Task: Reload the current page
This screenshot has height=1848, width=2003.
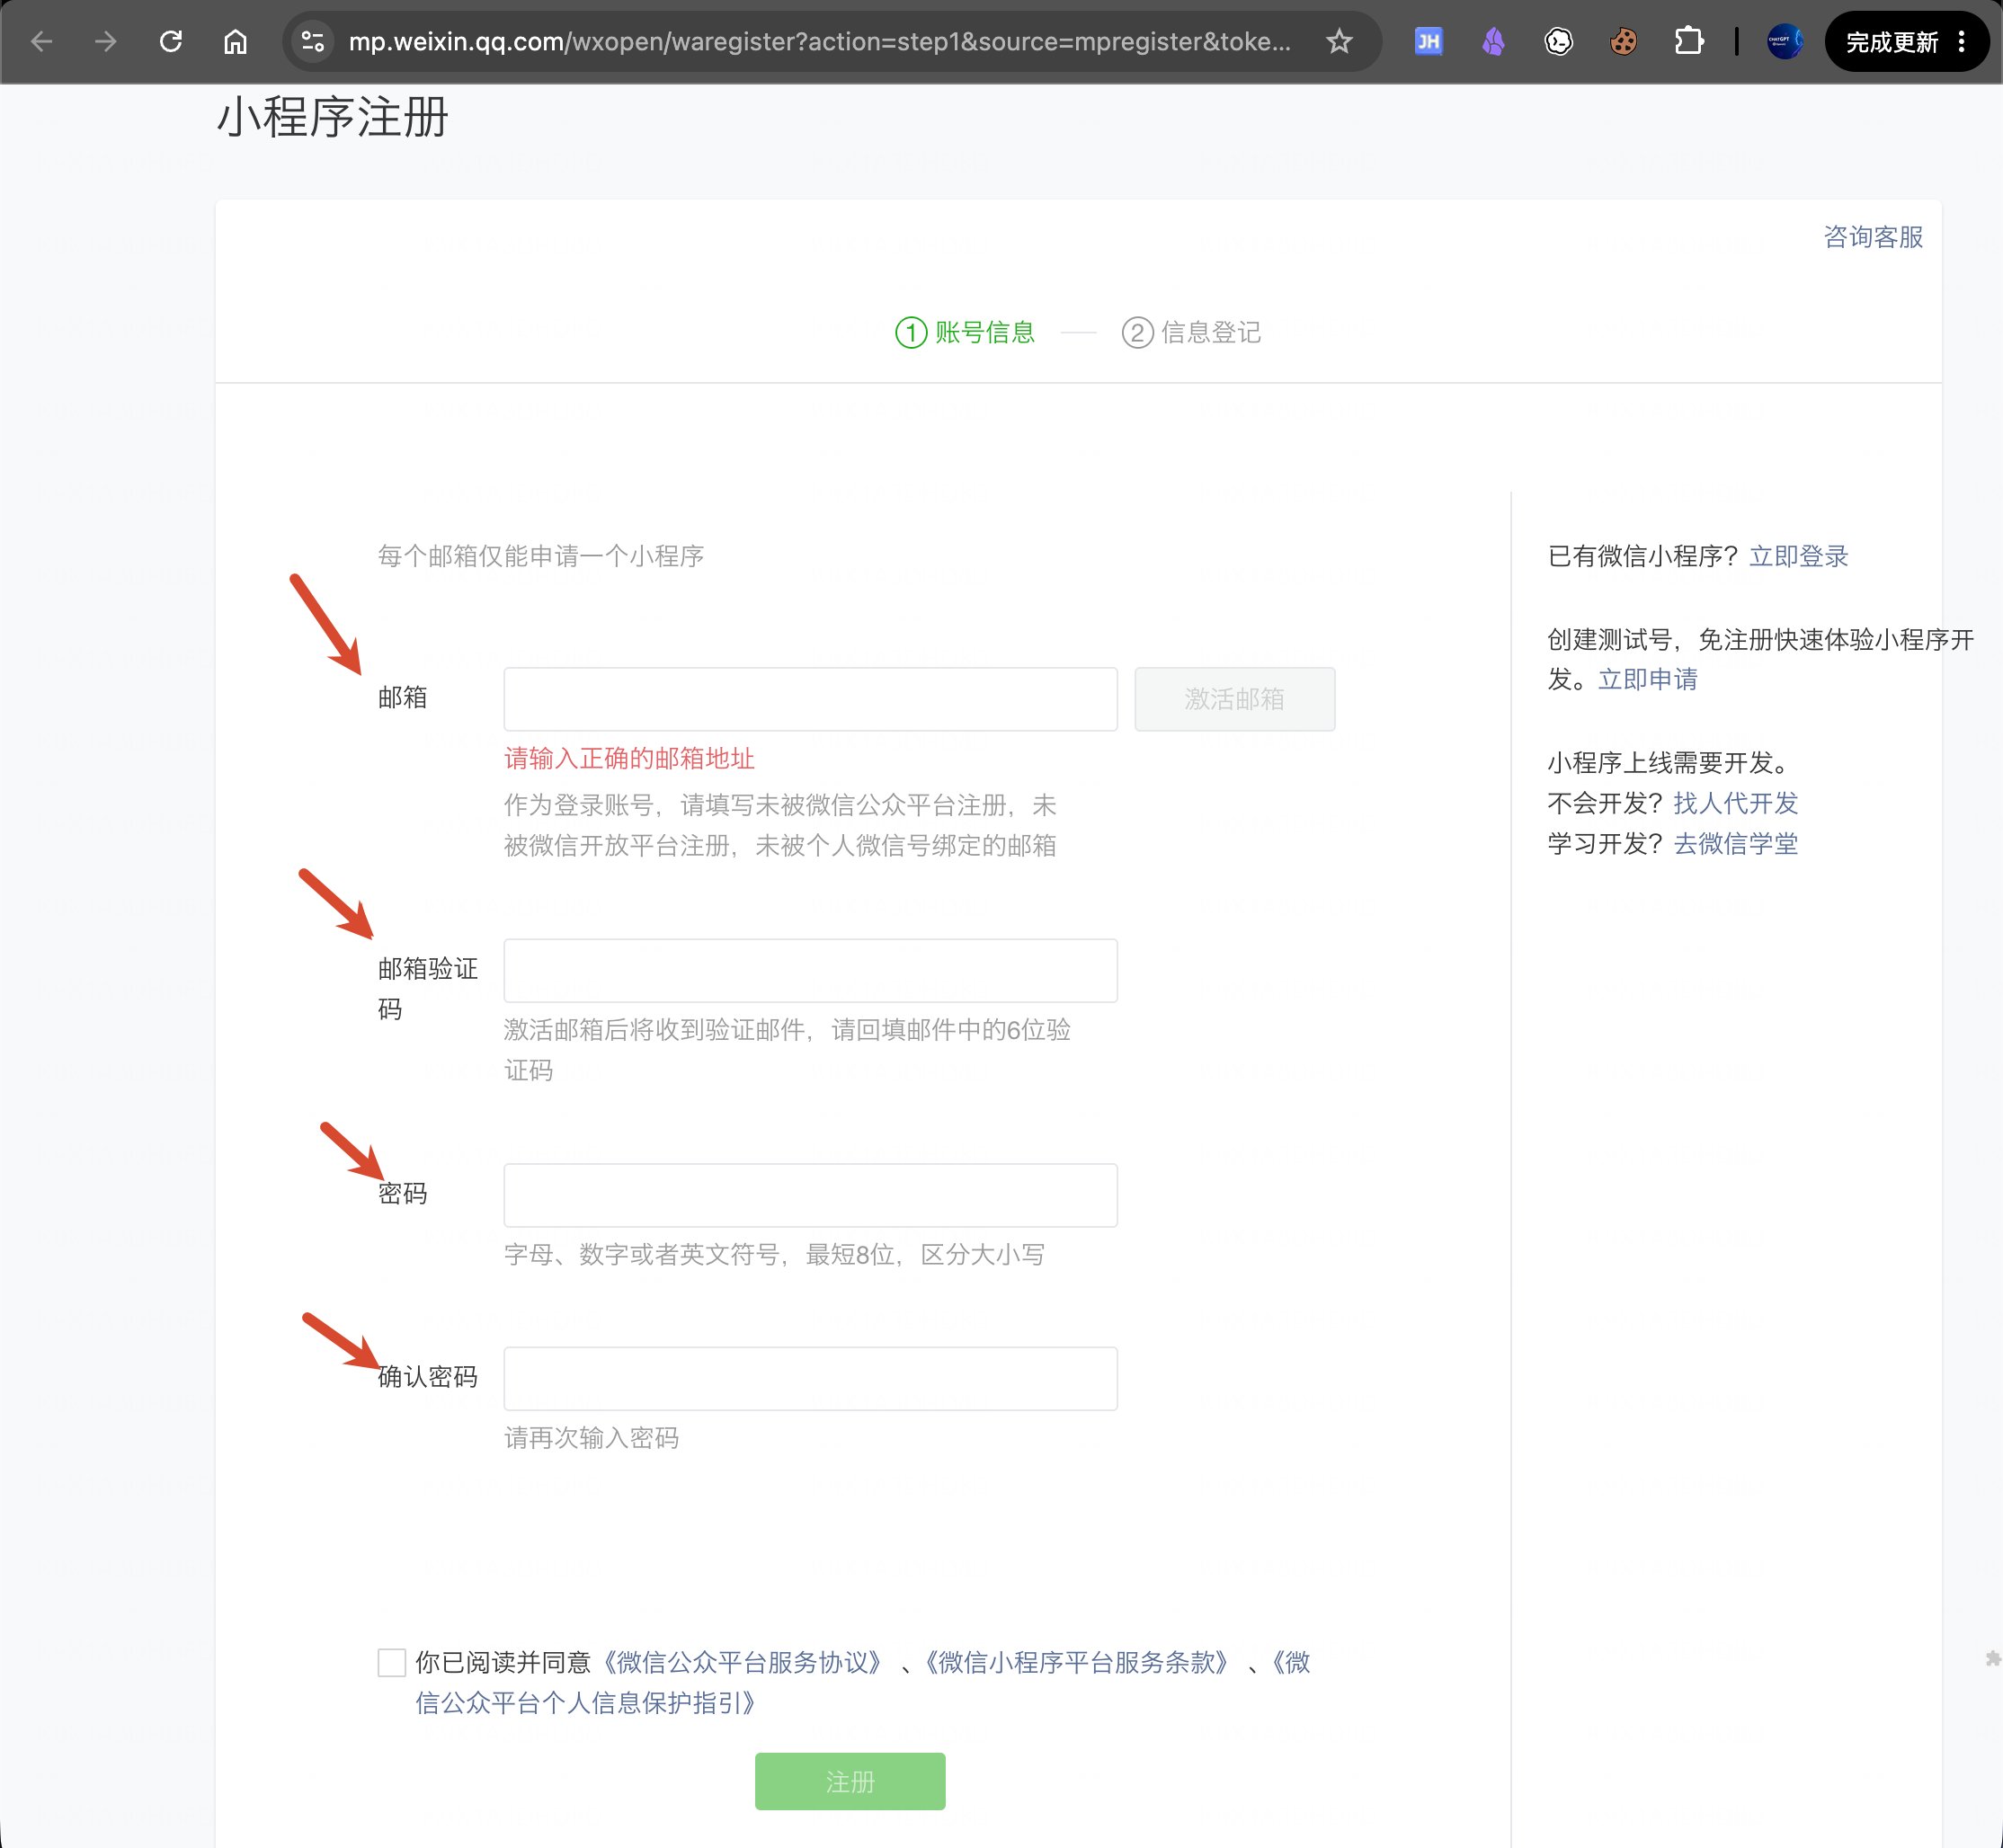Action: (x=171, y=42)
